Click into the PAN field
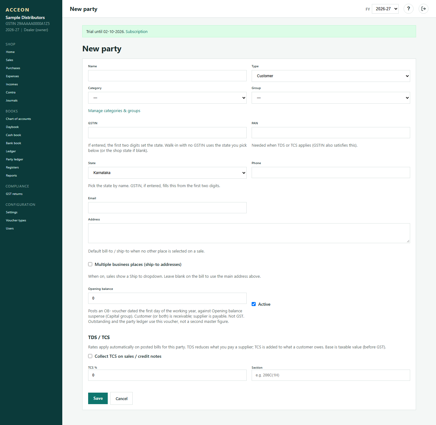Screen dimensions: 436x425 click(x=331, y=133)
